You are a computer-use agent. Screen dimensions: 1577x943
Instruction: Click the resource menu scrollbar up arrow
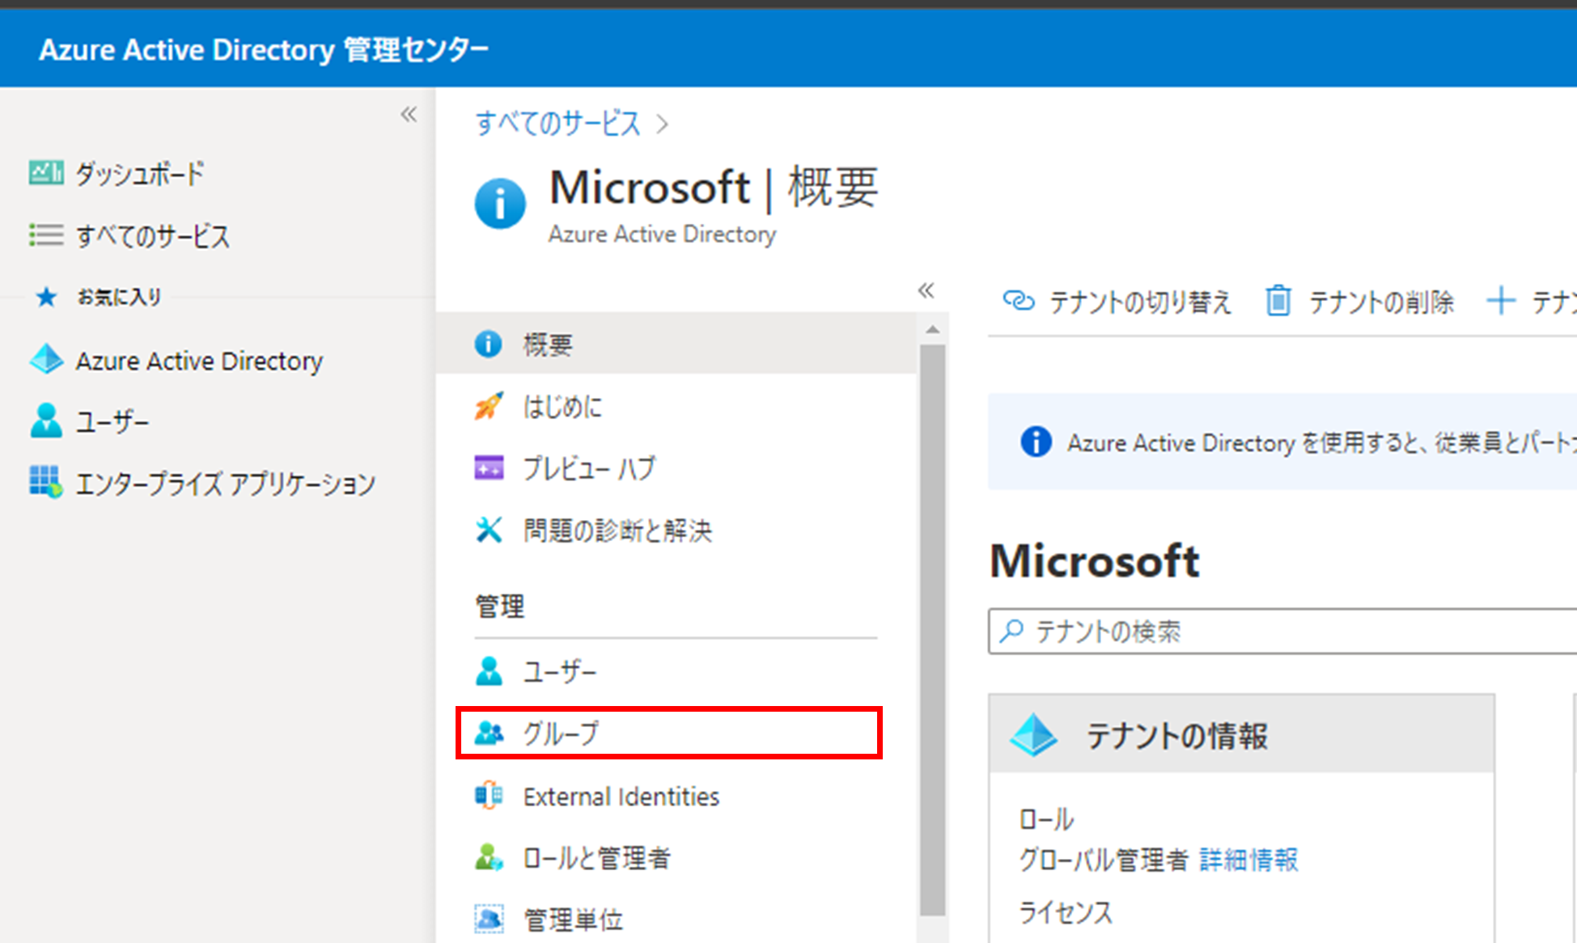[x=933, y=329]
